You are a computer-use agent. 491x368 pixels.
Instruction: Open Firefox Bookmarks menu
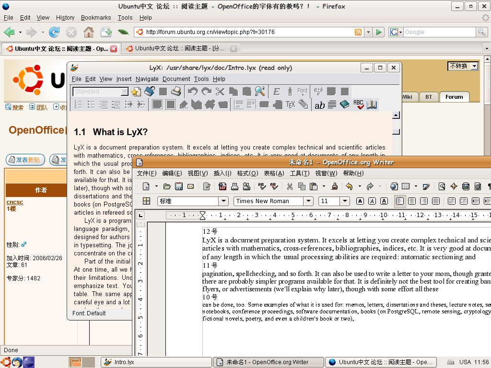tap(96, 18)
